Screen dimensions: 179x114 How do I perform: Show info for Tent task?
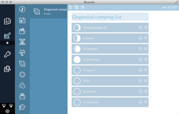140,81
